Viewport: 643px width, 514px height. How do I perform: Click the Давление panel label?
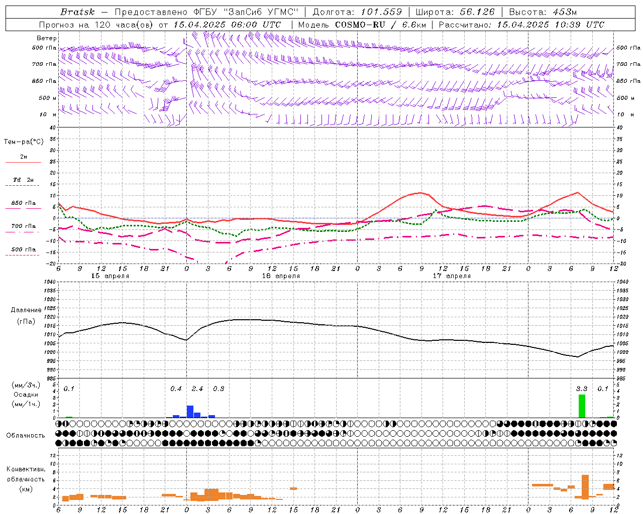pyautogui.click(x=26, y=310)
